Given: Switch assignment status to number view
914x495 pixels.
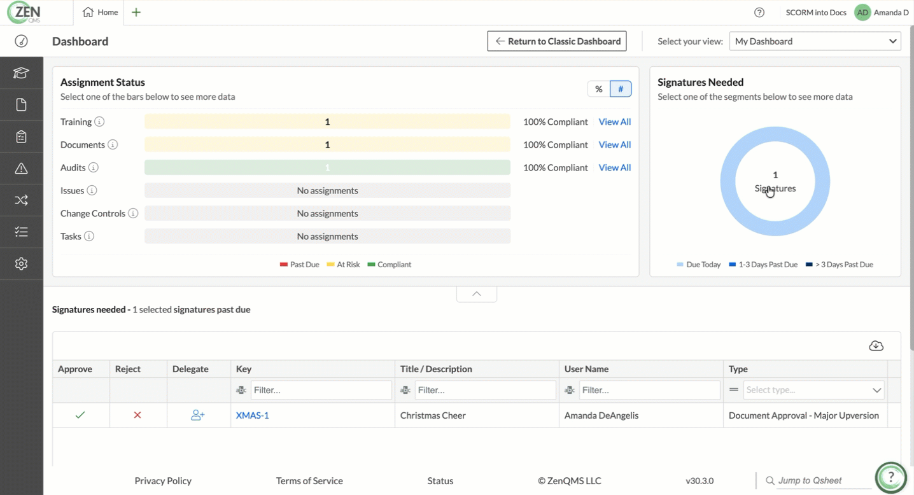Looking at the screenshot, I should (621, 89).
